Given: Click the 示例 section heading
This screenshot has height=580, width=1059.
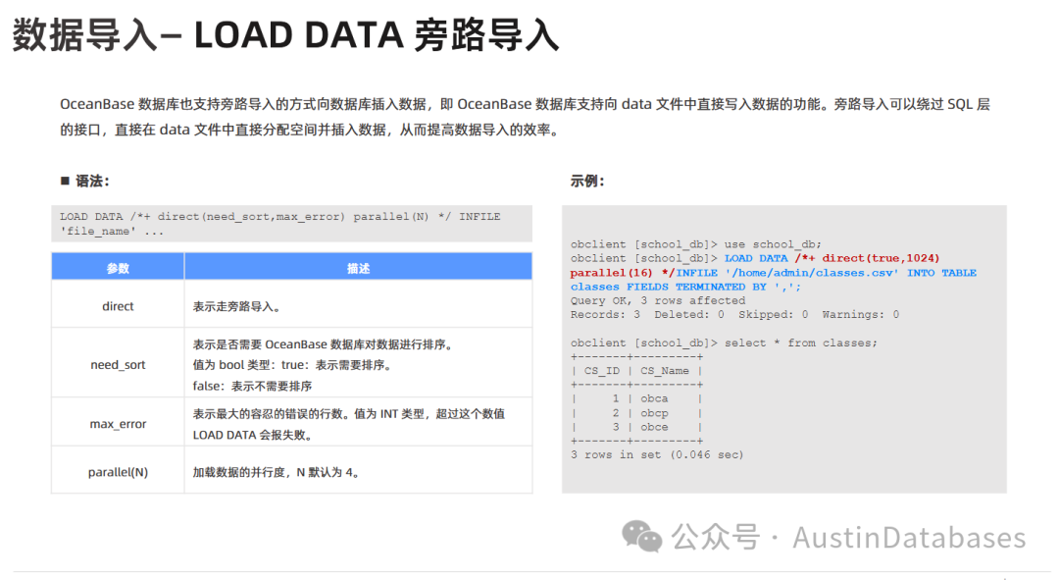Looking at the screenshot, I should pyautogui.click(x=587, y=182).
